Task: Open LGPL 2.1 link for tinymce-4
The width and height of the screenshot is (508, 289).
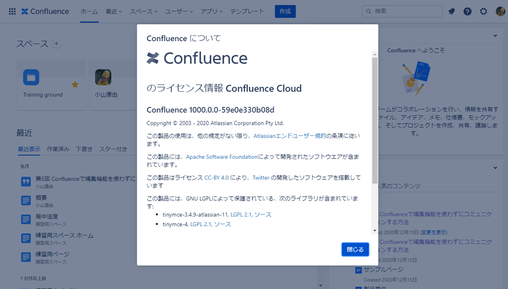Action: pos(201,224)
